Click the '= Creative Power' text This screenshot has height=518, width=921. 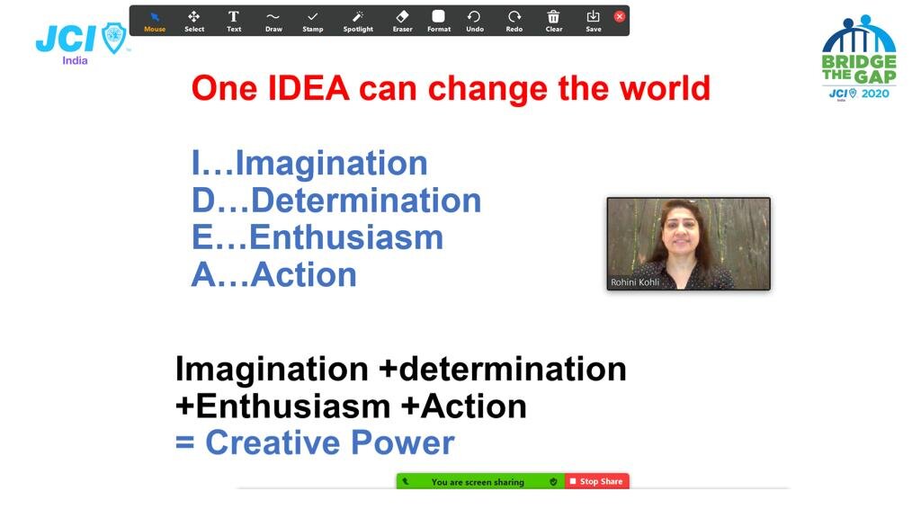315,442
